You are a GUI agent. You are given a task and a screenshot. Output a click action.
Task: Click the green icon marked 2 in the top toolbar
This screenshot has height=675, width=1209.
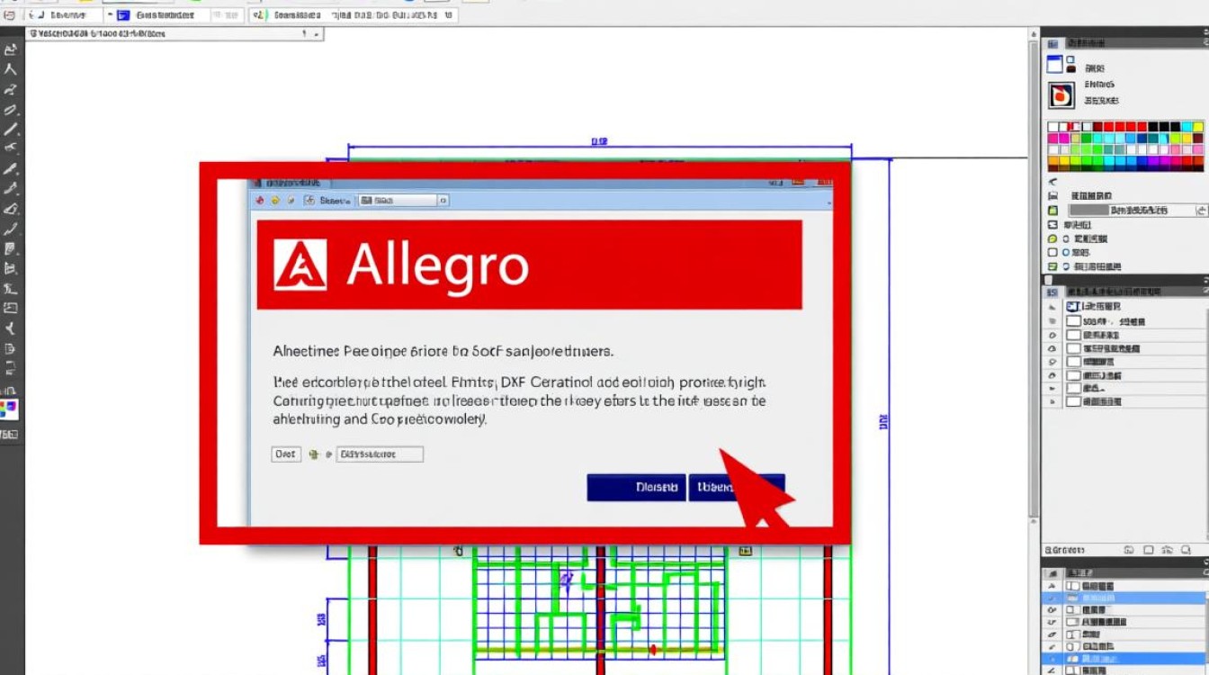click(259, 15)
